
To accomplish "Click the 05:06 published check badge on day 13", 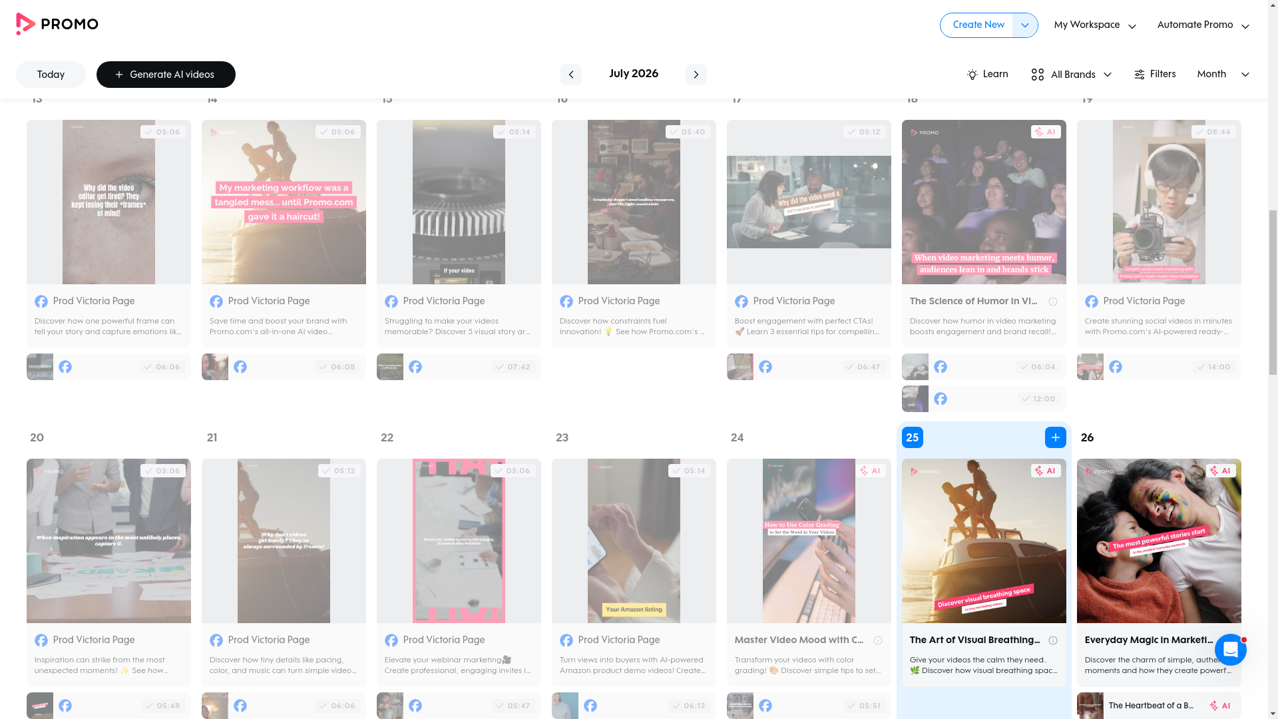I will pyautogui.click(x=163, y=132).
